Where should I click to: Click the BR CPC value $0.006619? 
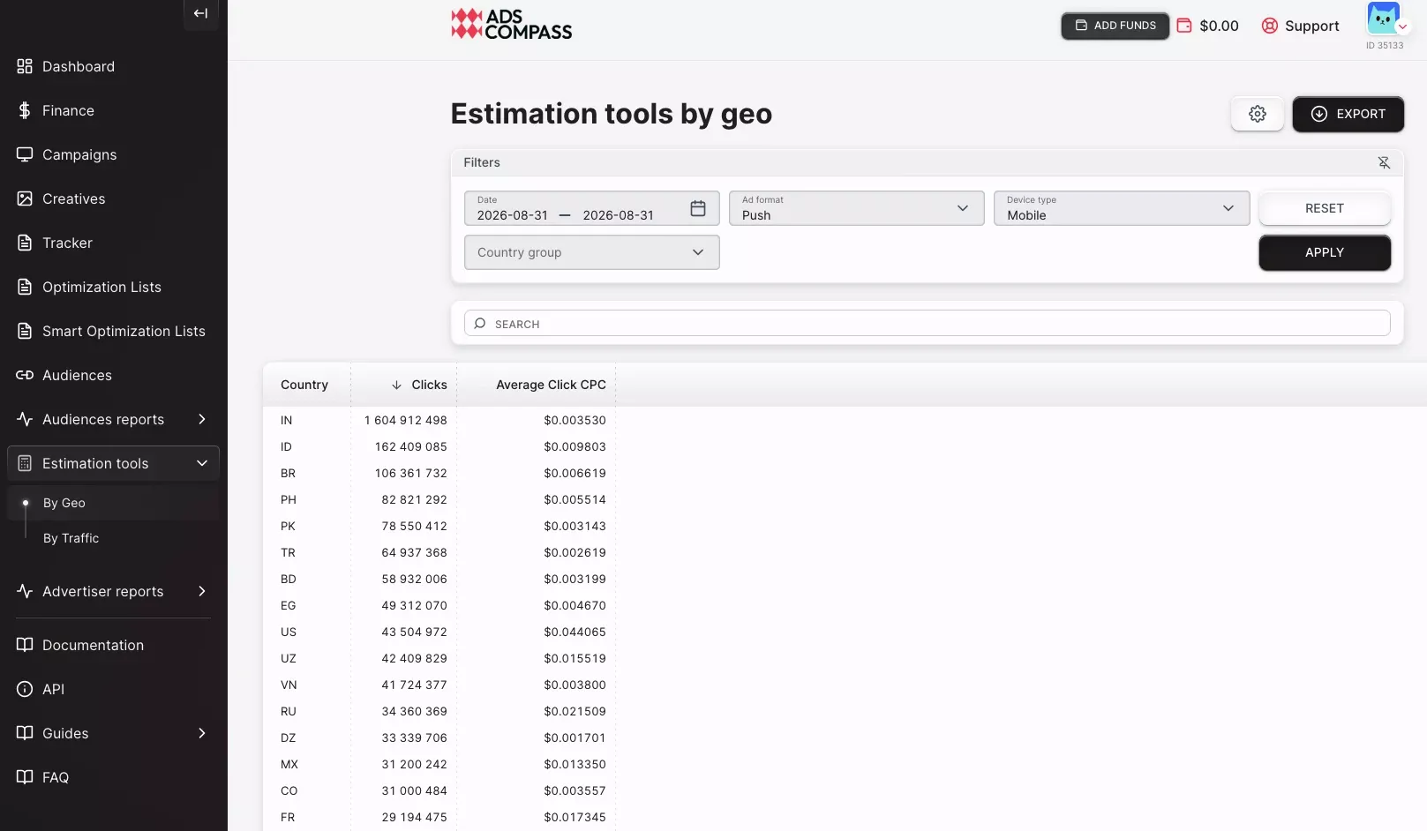[575, 473]
